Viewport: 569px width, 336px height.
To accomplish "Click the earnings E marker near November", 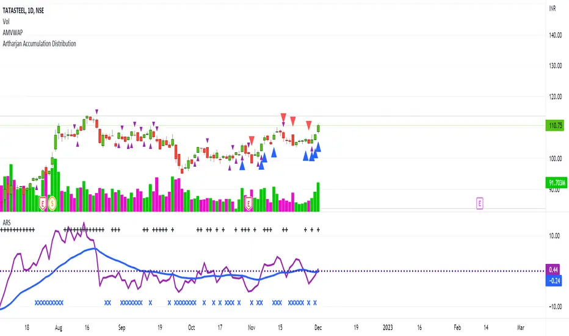I will 248,203.
